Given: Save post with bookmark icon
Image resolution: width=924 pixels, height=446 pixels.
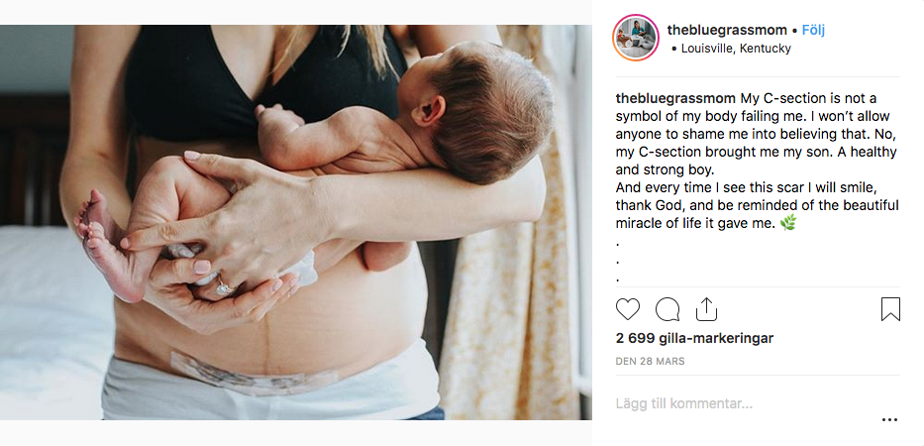Looking at the screenshot, I should (x=890, y=309).
